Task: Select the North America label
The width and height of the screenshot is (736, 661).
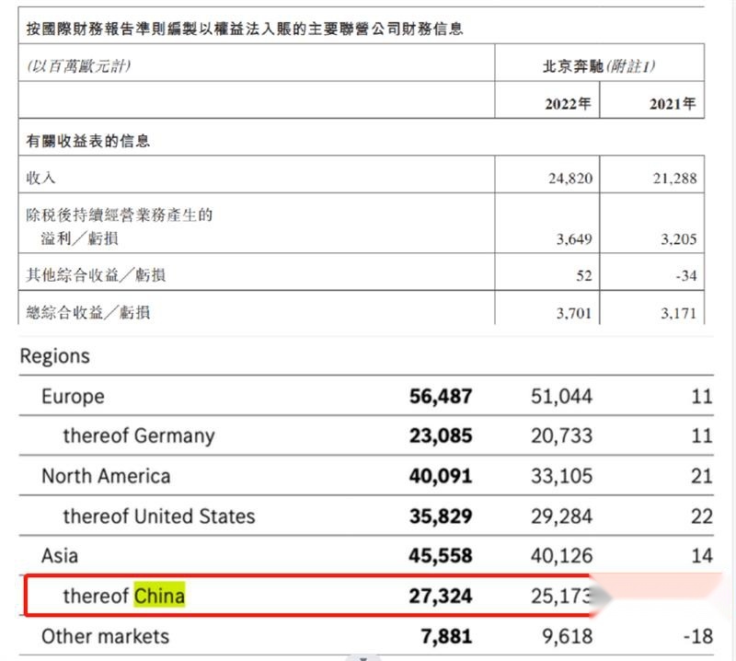Action: pyautogui.click(x=106, y=476)
